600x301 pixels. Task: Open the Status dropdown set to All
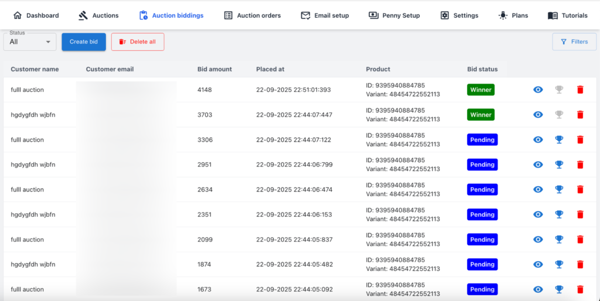point(30,42)
